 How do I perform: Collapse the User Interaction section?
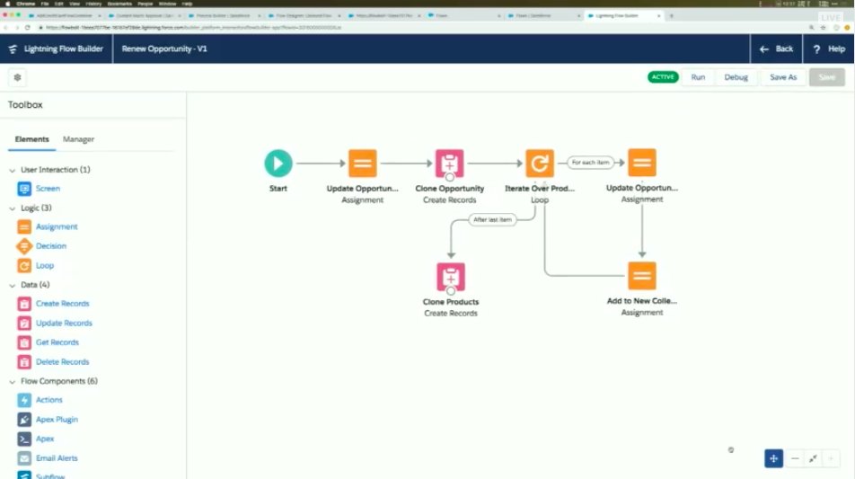[x=13, y=170]
